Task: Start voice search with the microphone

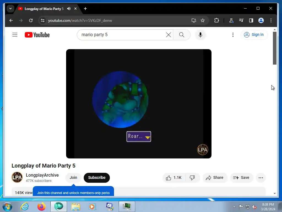Action: point(200,35)
